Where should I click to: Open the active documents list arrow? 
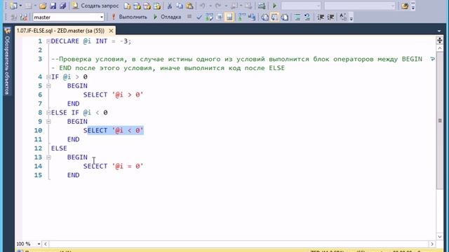439,31
